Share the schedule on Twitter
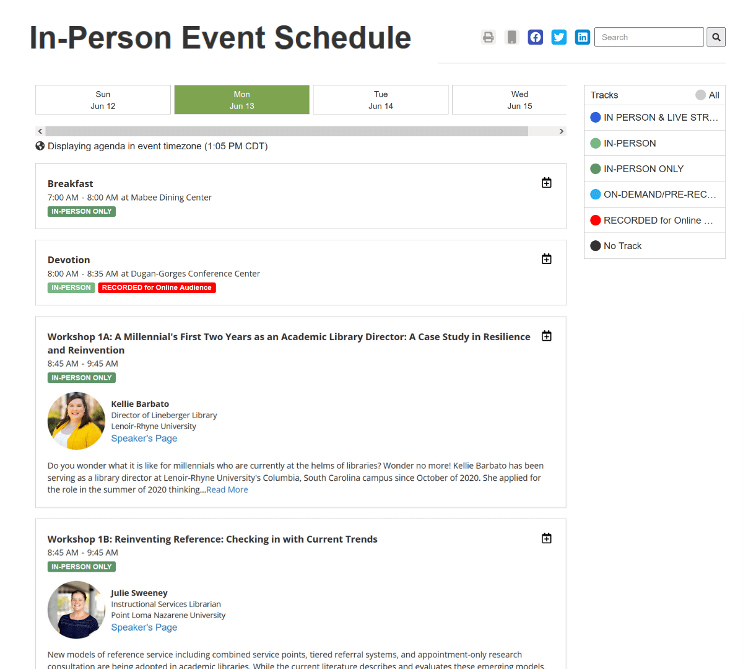743x669 pixels. [x=559, y=37]
